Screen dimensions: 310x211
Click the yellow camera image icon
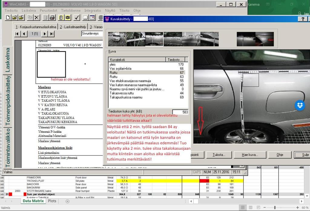[x=68, y=18]
